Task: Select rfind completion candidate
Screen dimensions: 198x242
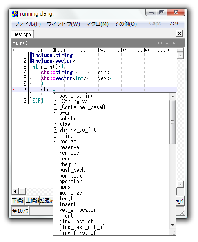Action: point(67,135)
